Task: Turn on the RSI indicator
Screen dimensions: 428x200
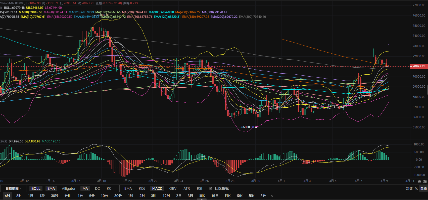Action: click(199, 188)
